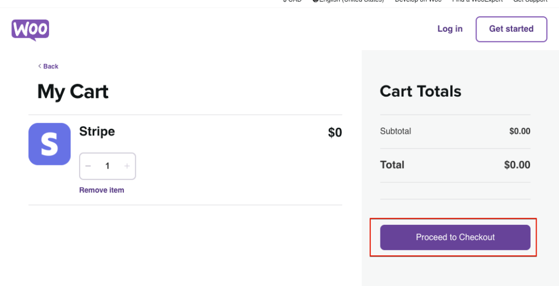Viewport: 559px width, 286px height.
Task: Remove the Stripe item from cart
Action: [102, 190]
